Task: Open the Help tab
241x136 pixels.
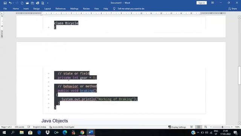Action: click(x=105, y=9)
